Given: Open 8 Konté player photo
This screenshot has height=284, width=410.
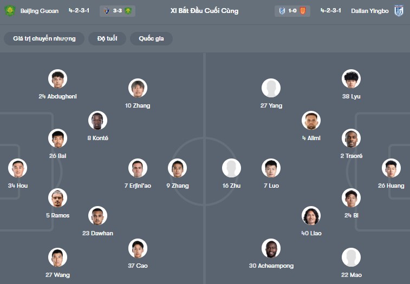Looking at the screenshot, I should (97, 120).
